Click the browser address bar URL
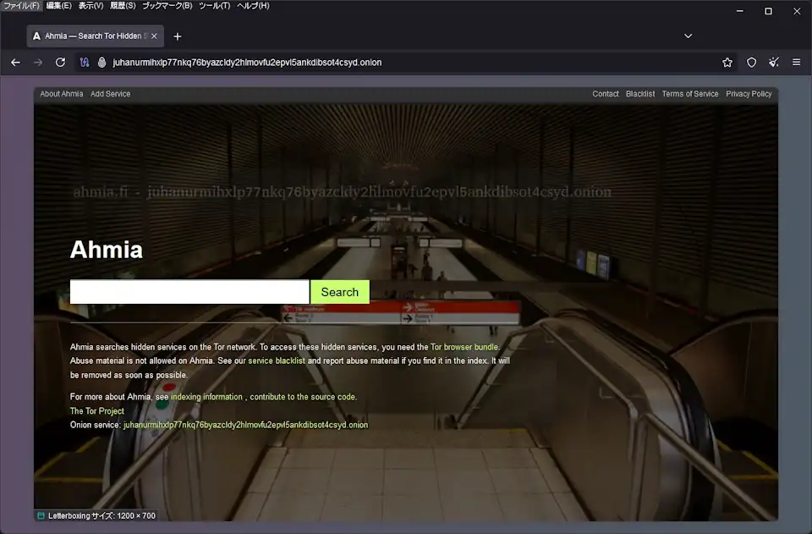Image resolution: width=812 pixels, height=534 pixels. click(x=247, y=62)
